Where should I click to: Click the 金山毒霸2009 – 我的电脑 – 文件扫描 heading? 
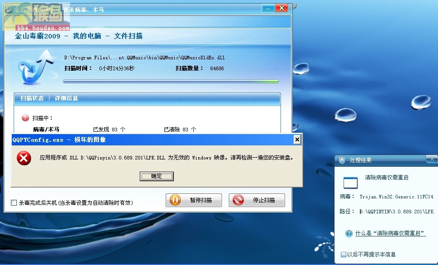pos(79,36)
